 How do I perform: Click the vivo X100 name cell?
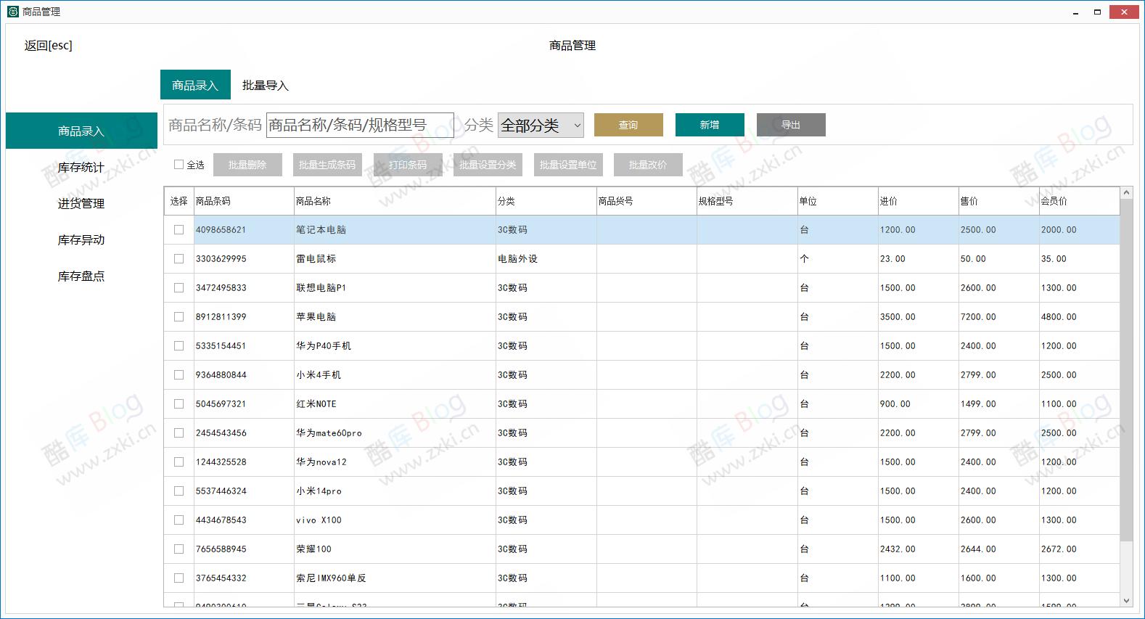pyautogui.click(x=395, y=520)
